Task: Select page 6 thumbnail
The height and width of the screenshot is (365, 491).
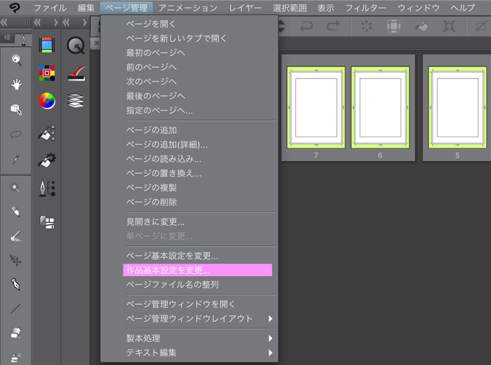Action: [380, 107]
